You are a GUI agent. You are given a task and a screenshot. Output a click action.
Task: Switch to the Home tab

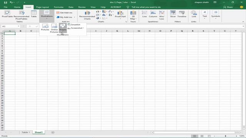(x=17, y=7)
